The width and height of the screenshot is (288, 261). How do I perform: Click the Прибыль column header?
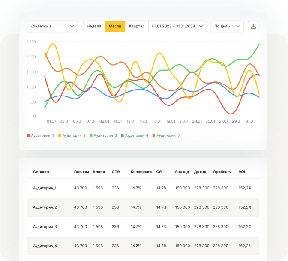[222, 172]
